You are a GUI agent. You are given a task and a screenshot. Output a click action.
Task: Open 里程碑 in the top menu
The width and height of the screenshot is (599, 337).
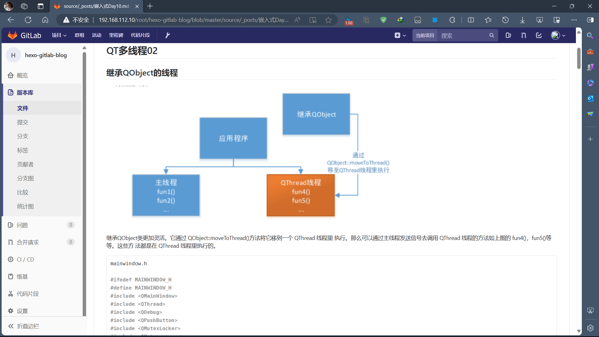coord(116,35)
